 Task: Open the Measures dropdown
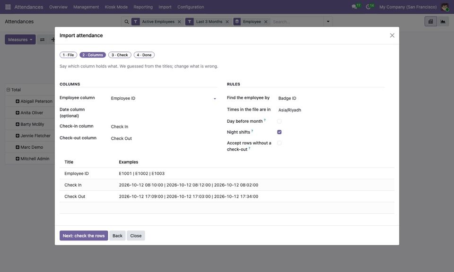[20, 40]
